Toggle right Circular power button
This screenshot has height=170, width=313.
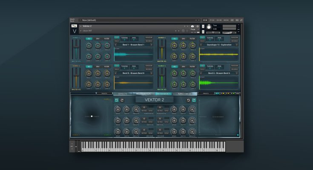[x=160, y=130]
